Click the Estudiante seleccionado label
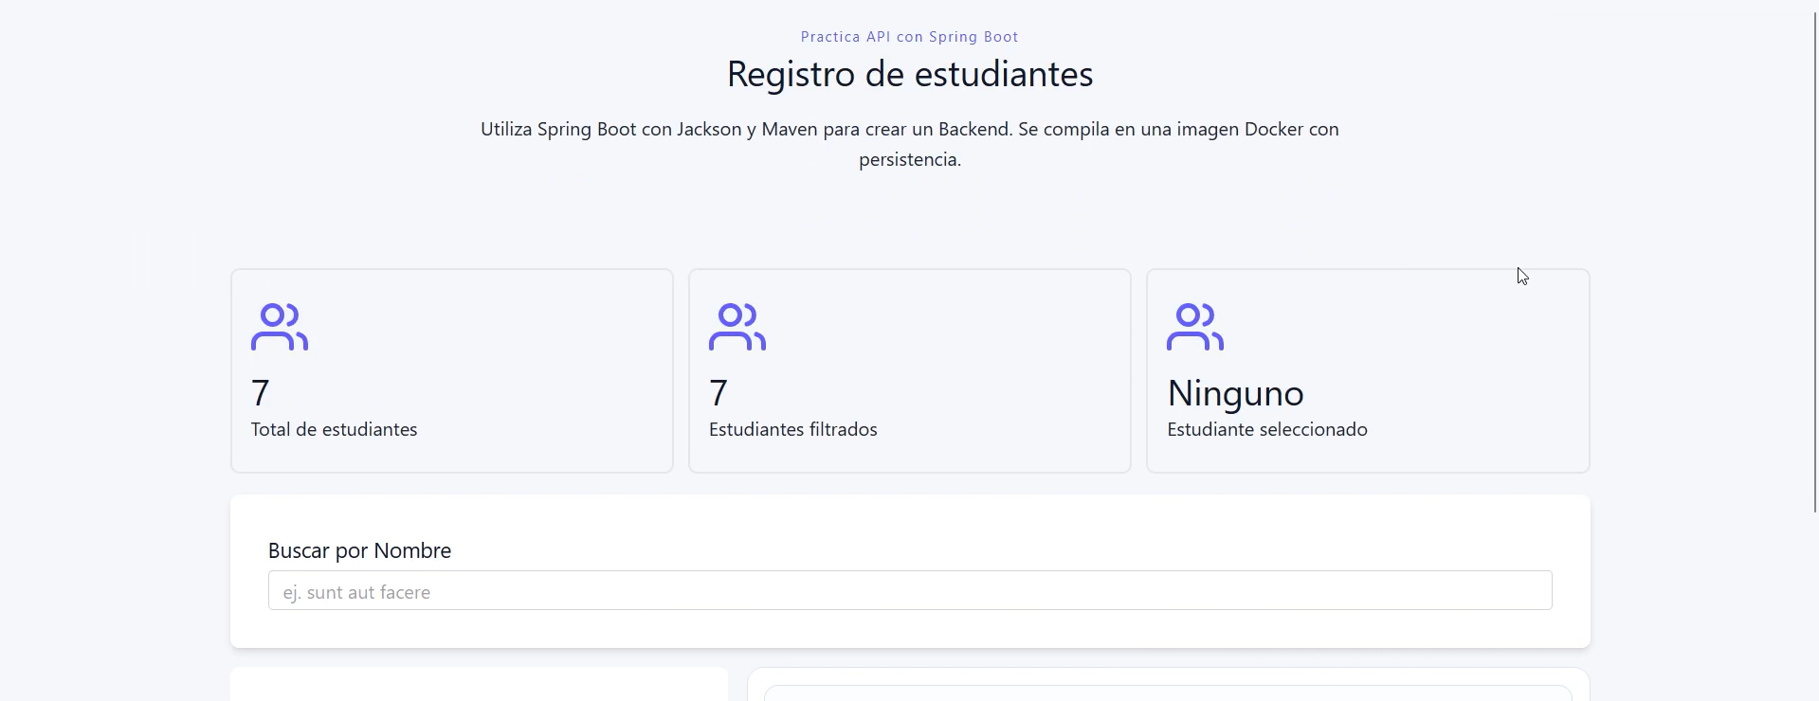Viewport: 1819px width, 701px height. pos(1267,429)
